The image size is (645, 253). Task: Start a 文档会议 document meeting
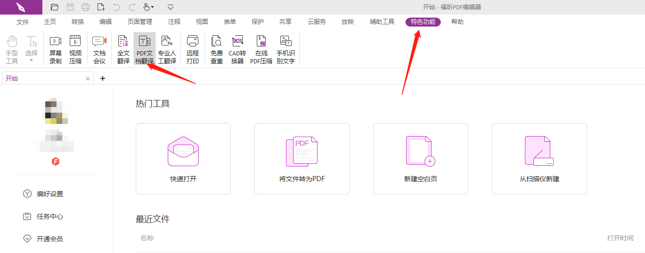pos(99,49)
